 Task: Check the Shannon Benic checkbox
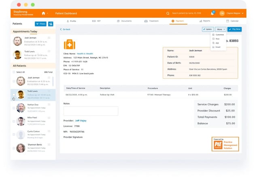[14, 148]
